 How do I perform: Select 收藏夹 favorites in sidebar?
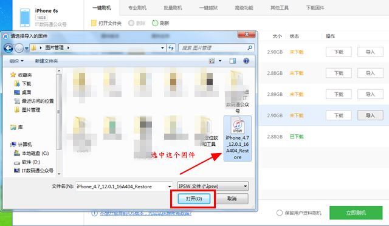tap(21, 75)
